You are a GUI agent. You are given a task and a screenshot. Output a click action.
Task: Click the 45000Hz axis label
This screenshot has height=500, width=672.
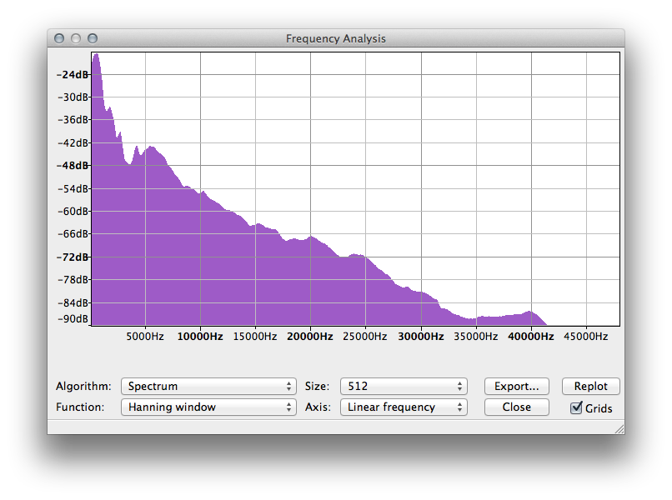click(586, 337)
